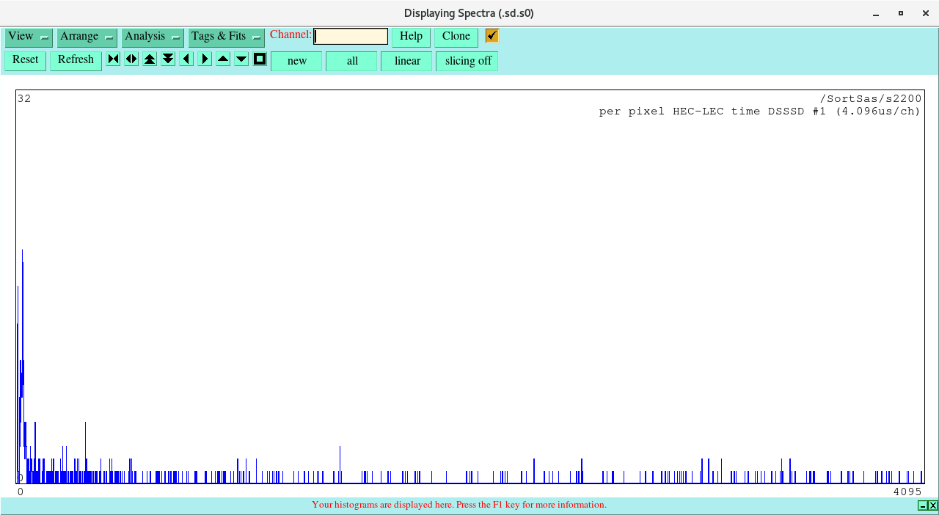Expand the Arrange dropdown menu
The width and height of the screenshot is (939, 515).
pos(87,37)
